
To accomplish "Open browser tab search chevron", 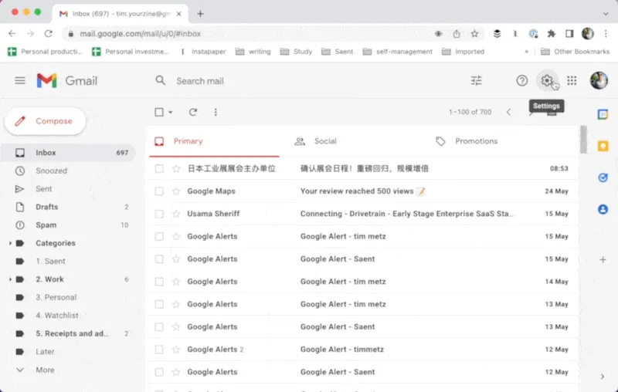I will [x=606, y=14].
